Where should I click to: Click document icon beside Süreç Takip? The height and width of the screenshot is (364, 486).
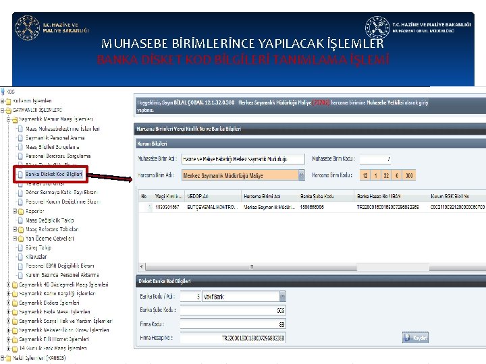tap(20, 247)
